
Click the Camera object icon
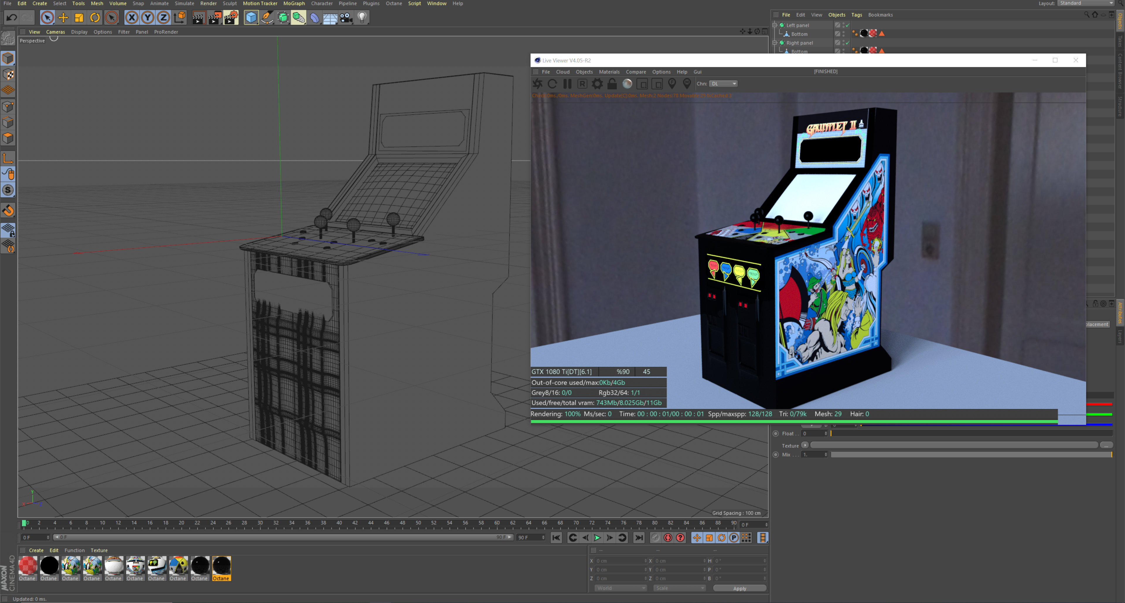point(346,18)
